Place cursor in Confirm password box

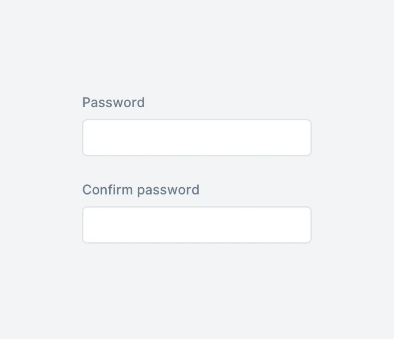(197, 225)
